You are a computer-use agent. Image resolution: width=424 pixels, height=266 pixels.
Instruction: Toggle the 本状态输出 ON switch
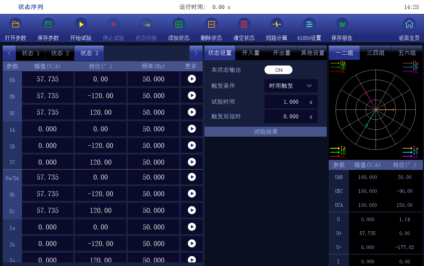(278, 70)
